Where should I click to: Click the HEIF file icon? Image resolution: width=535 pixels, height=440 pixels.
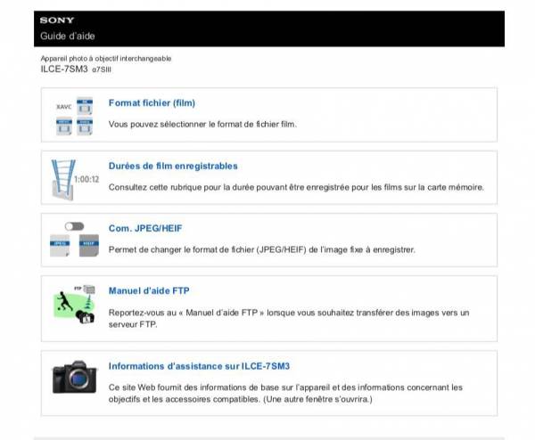pyautogui.click(x=87, y=245)
